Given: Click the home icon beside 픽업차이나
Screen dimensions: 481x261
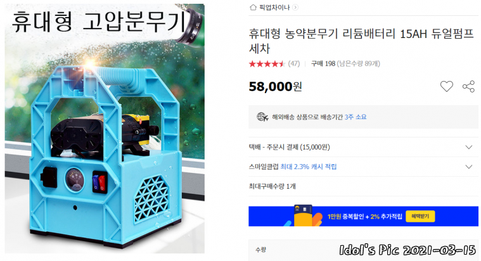Looking at the screenshot, I should click(x=253, y=7).
